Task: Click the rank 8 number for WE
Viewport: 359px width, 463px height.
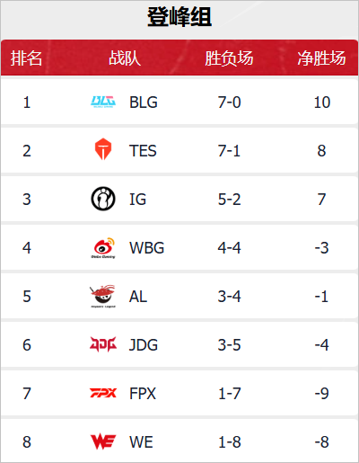Action: tap(27, 442)
